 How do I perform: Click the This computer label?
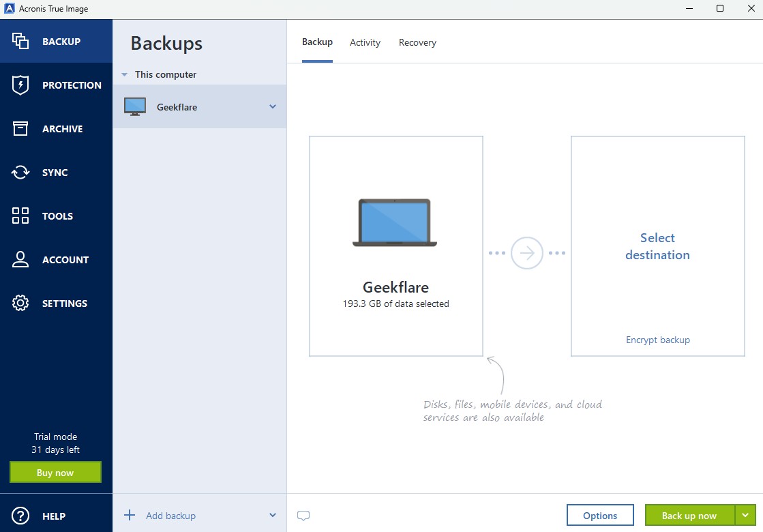pyautogui.click(x=166, y=74)
